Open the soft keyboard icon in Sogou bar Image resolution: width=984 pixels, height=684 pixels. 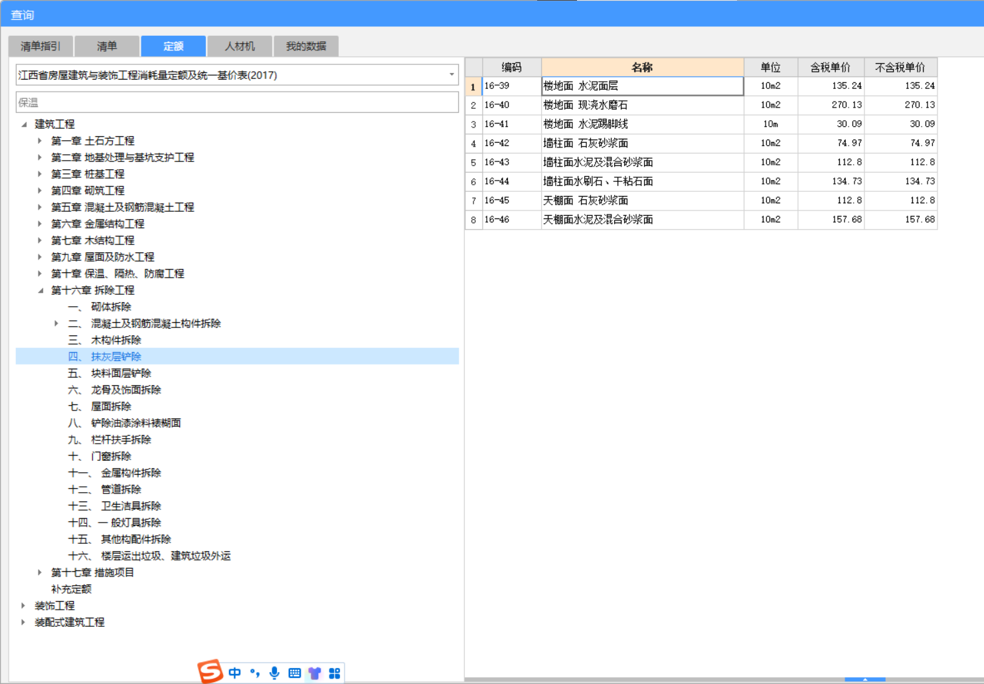coord(295,673)
